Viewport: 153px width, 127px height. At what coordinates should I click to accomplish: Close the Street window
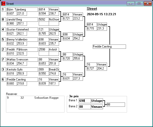pos(147,3)
